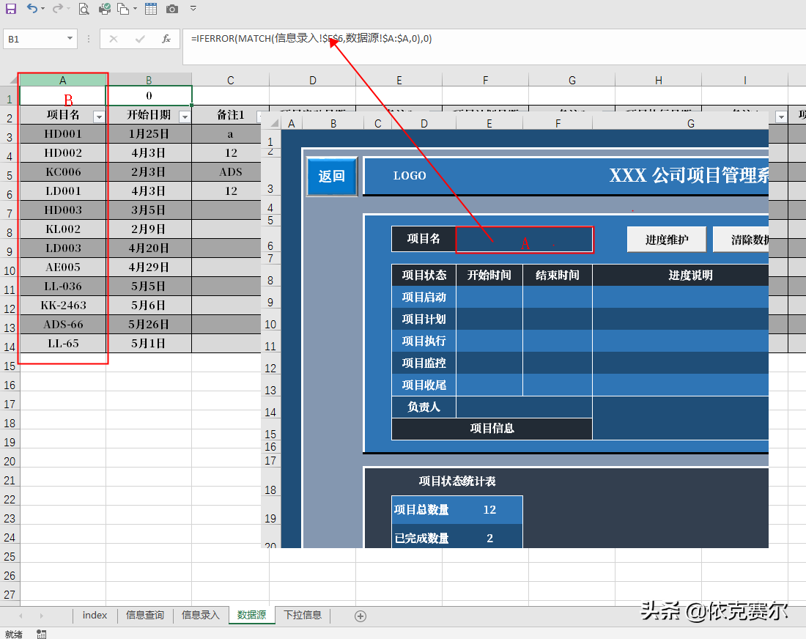This screenshot has height=639, width=806.
Task: Click the Save icon in quick access toolbar
Action: pyautogui.click(x=11, y=9)
